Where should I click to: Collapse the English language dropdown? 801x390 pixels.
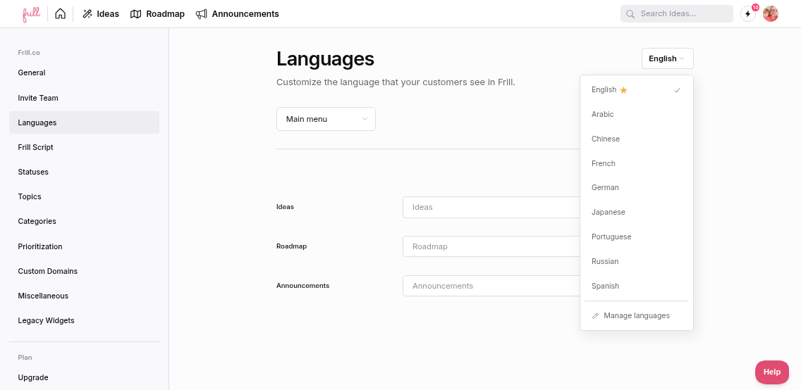coord(667,58)
